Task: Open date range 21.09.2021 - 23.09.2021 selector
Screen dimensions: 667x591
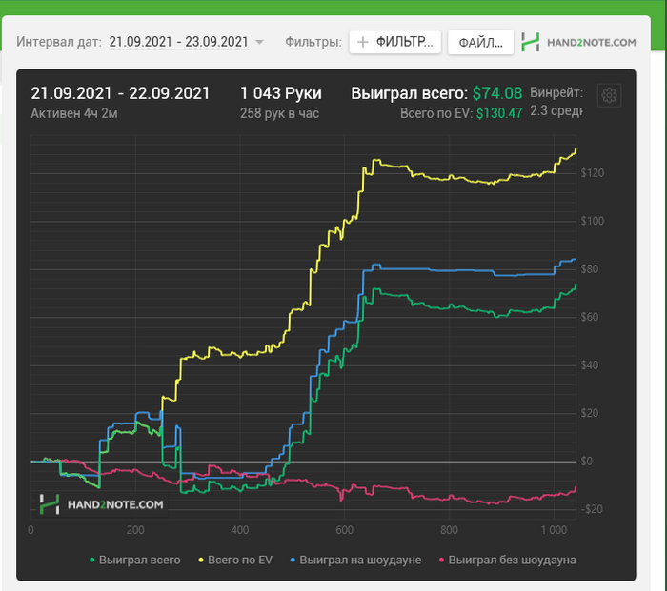Action: (x=179, y=42)
